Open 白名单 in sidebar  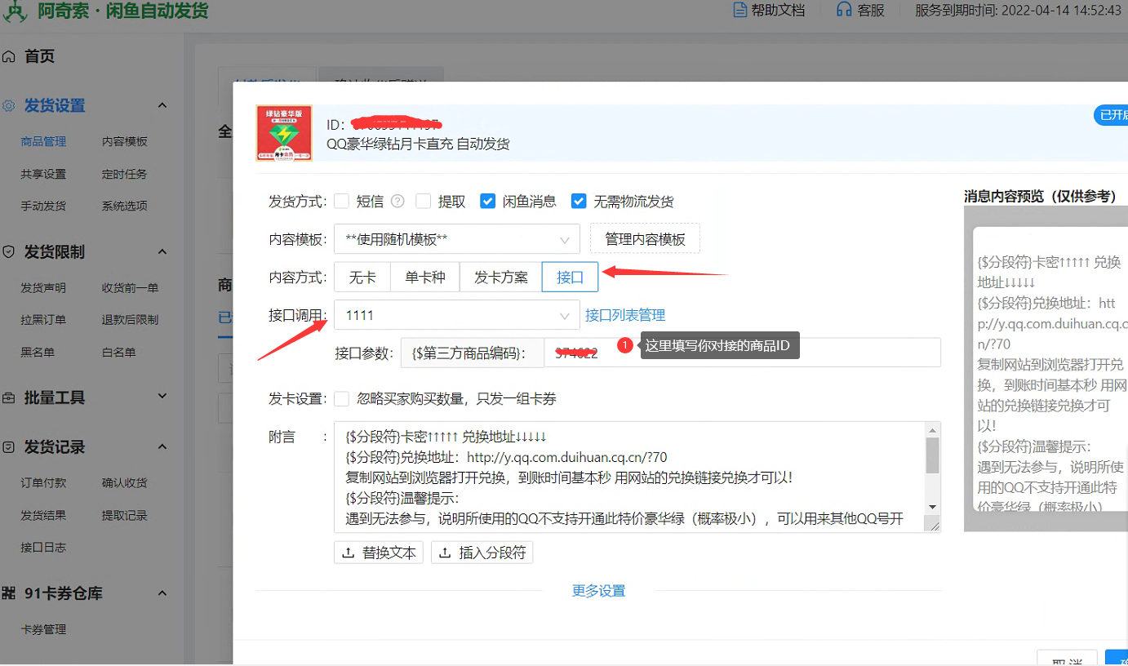tap(119, 353)
